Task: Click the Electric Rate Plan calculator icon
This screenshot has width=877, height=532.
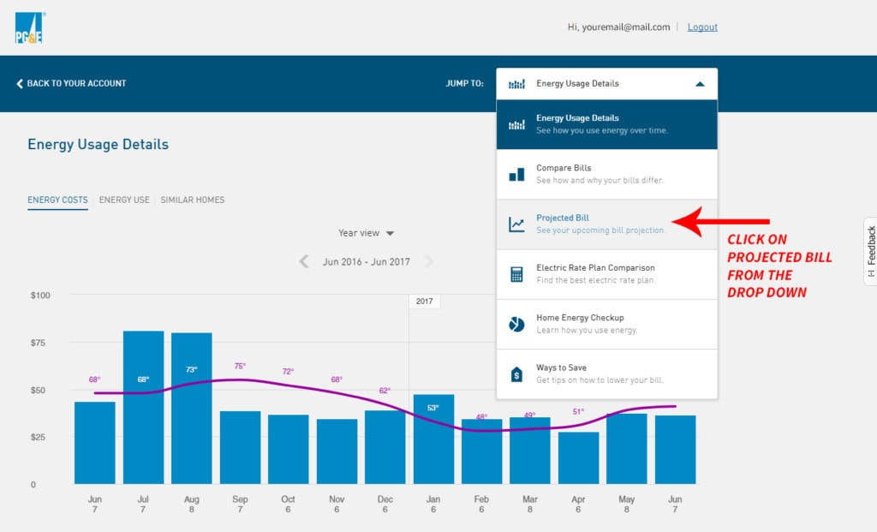Action: [516, 274]
